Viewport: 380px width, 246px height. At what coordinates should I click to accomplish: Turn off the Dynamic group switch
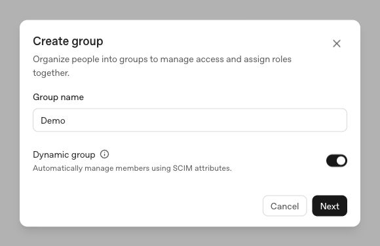pos(337,161)
